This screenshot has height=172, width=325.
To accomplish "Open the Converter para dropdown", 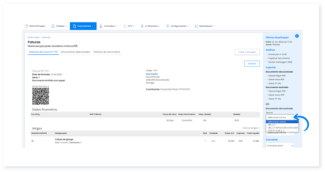I will (280, 146).
